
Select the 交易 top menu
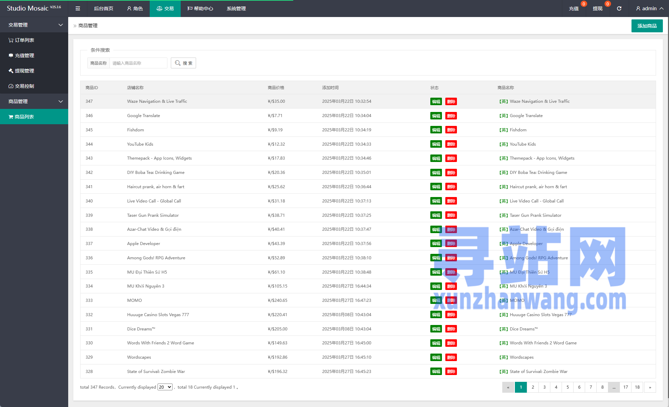click(165, 9)
